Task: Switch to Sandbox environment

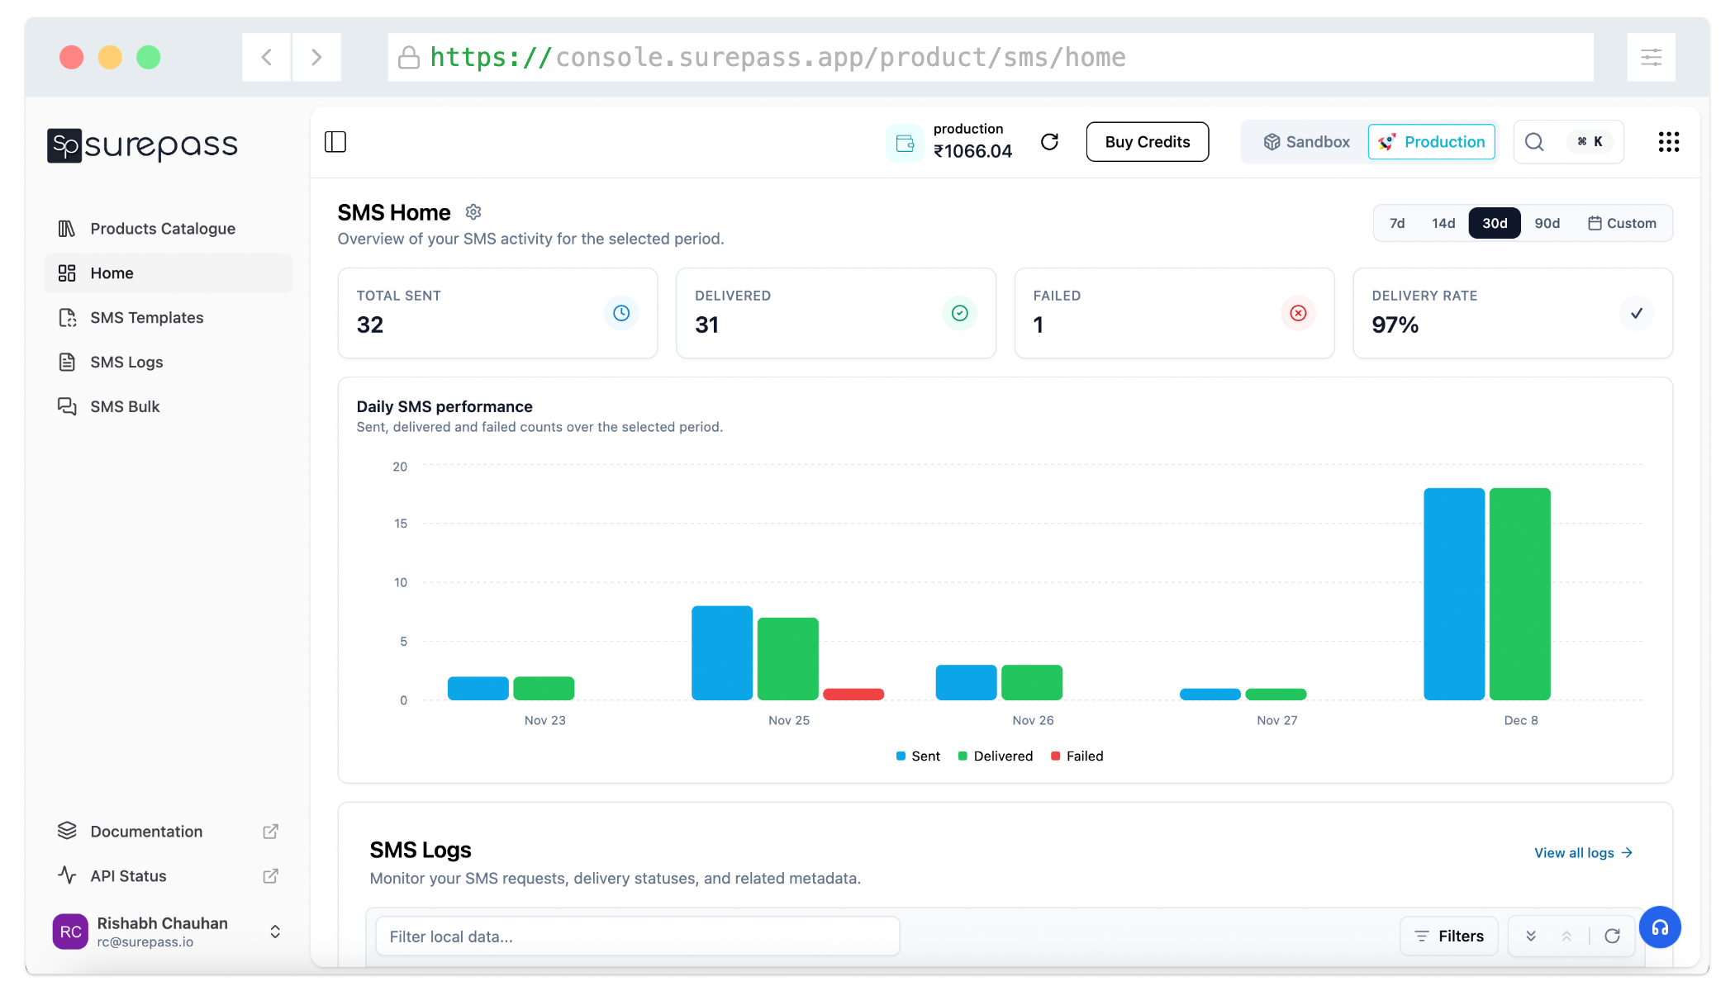Action: tap(1306, 141)
